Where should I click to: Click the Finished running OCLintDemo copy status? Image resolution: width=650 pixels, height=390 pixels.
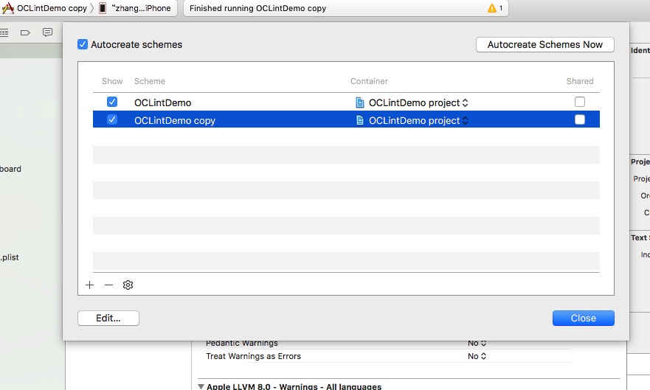(257, 8)
